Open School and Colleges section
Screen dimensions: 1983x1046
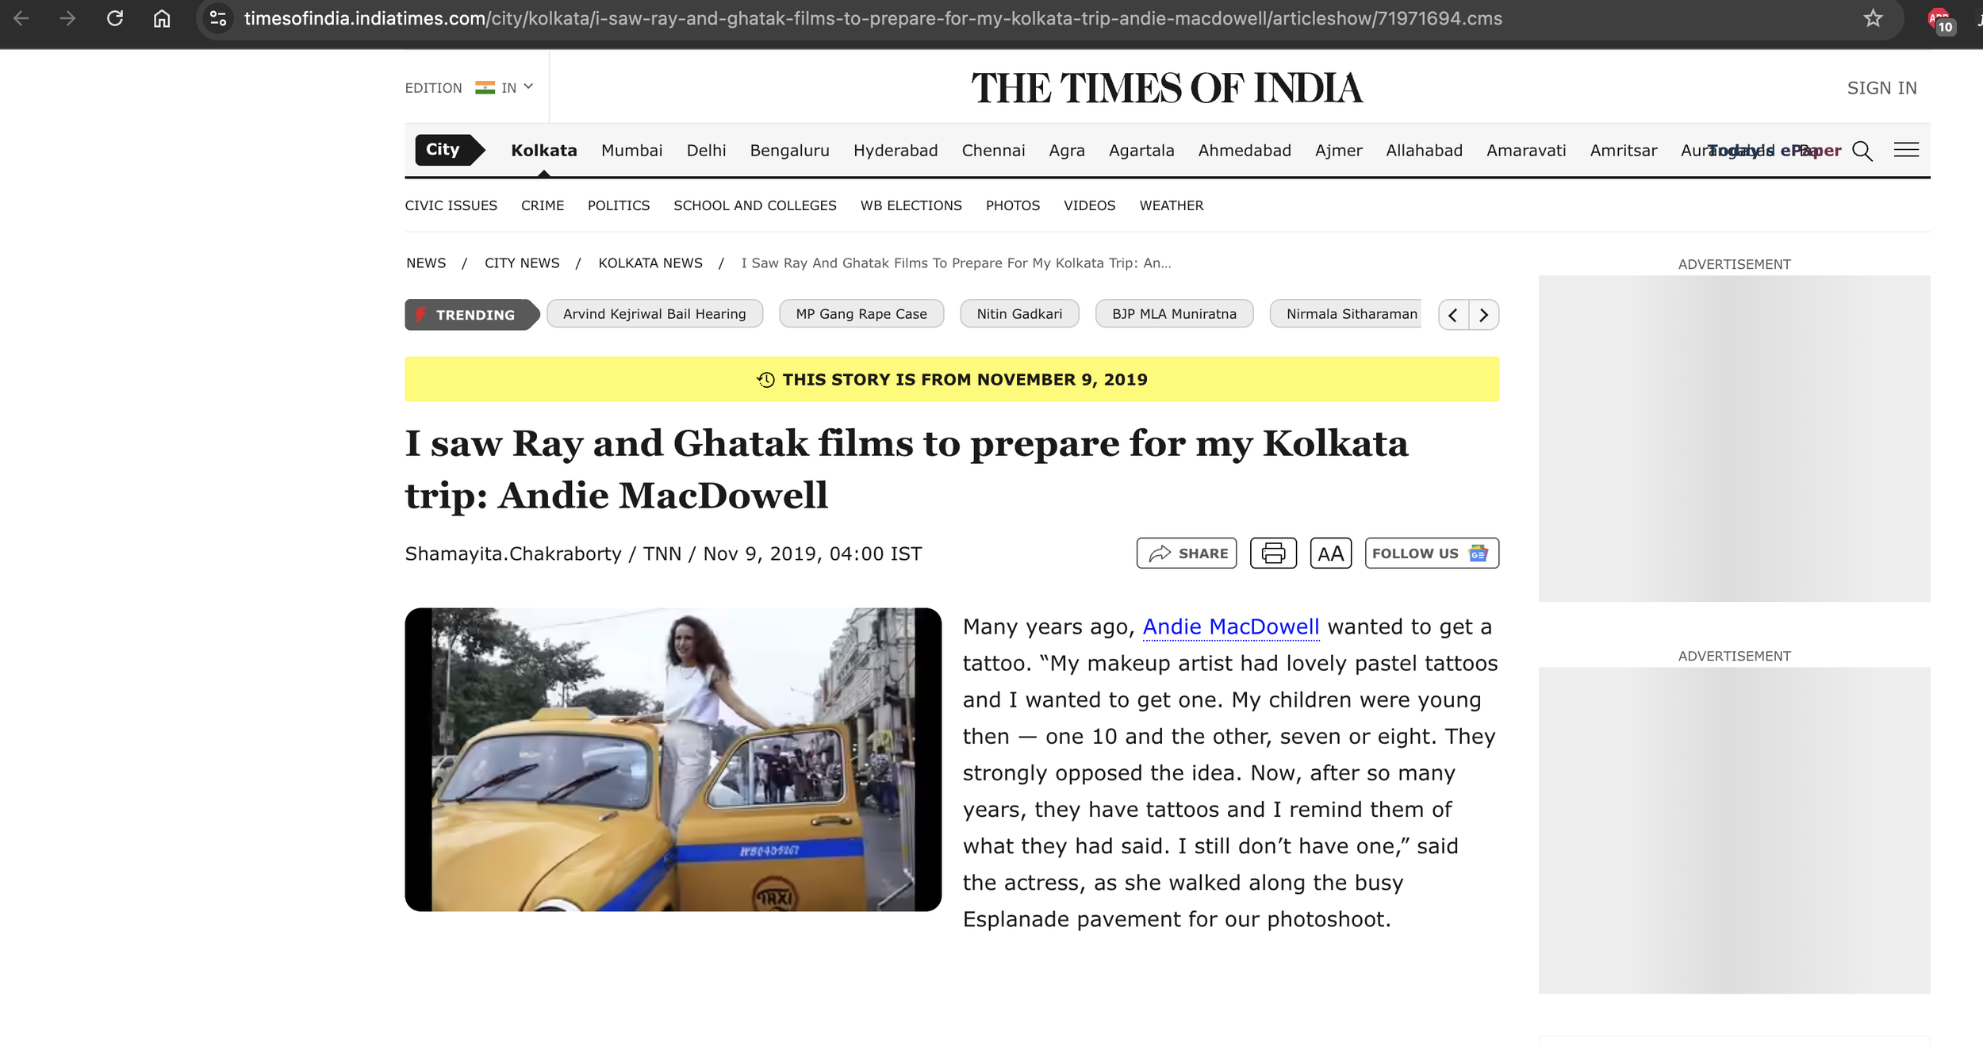point(754,205)
